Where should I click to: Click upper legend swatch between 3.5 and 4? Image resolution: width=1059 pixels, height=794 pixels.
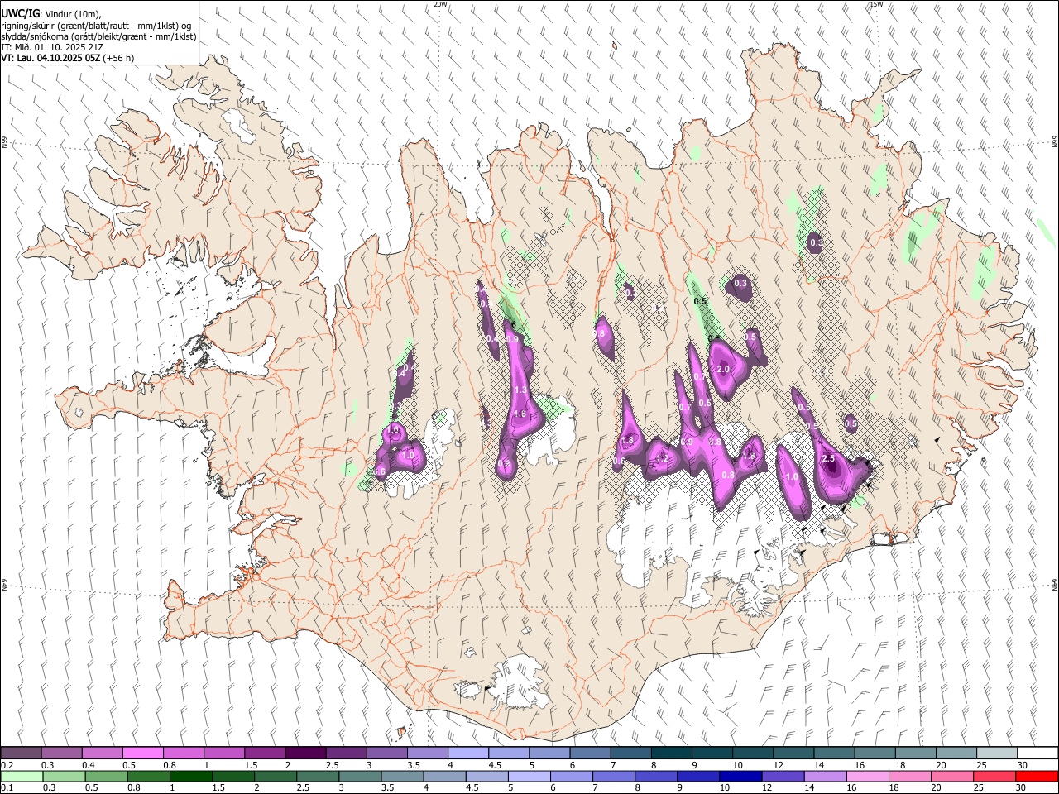(x=428, y=753)
